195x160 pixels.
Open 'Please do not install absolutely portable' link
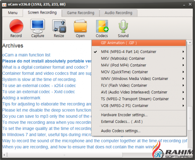pyautogui.click(x=47, y=61)
